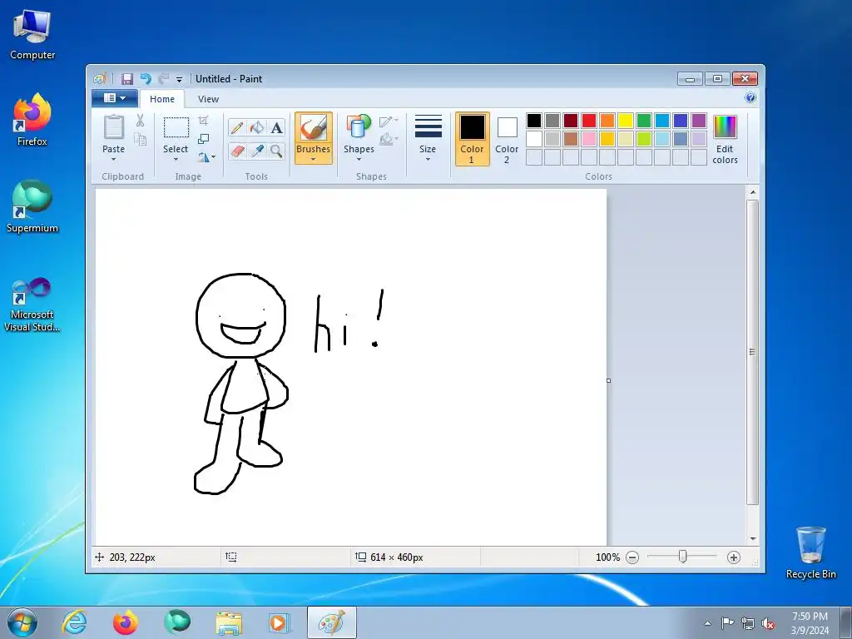This screenshot has height=639, width=852.
Task: Switch to the Home ribbon tab
Action: pos(162,99)
